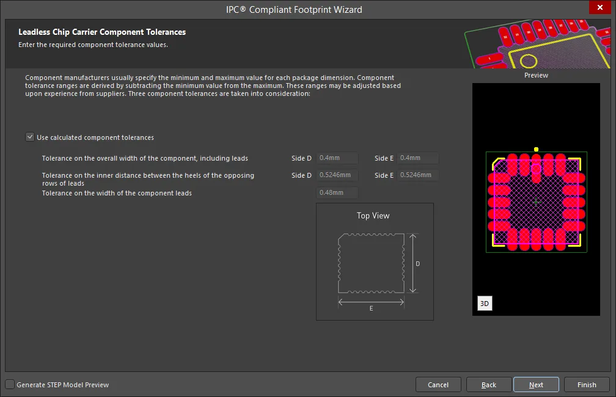Click the Cancel button
This screenshot has width=616, height=397.
(438, 385)
